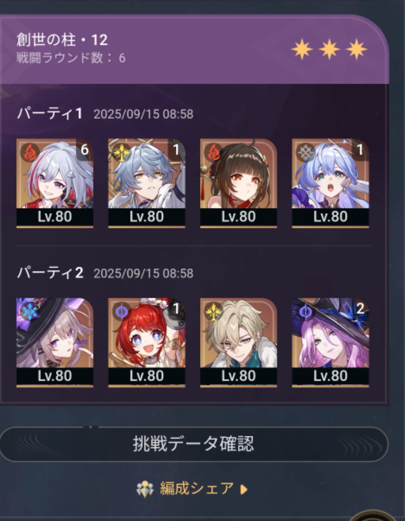Viewport: 405px width, 521px height.
Task: Select the blond male character in Party 2
Action: (x=238, y=342)
